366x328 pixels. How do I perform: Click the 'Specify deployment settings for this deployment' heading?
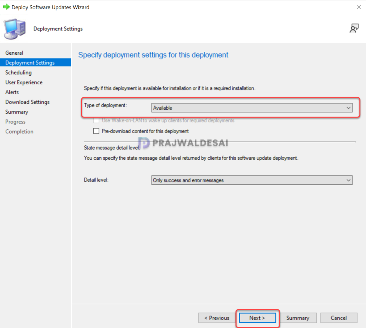[153, 55]
